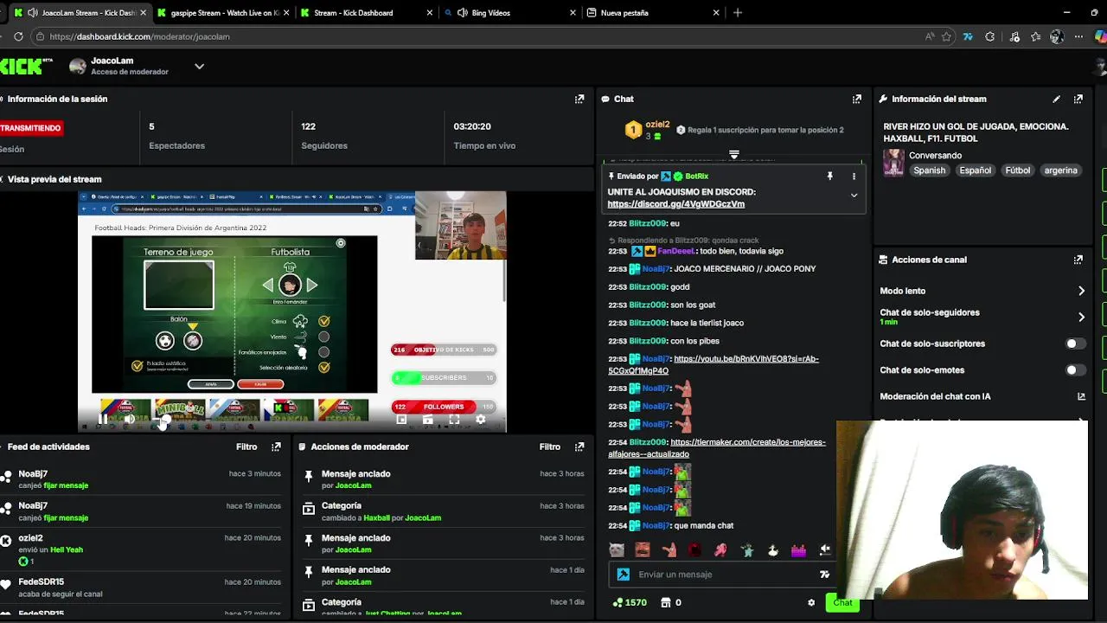The height and width of the screenshot is (623, 1107).
Task: Enter fullscreen on the stream preview
Action: click(x=454, y=419)
